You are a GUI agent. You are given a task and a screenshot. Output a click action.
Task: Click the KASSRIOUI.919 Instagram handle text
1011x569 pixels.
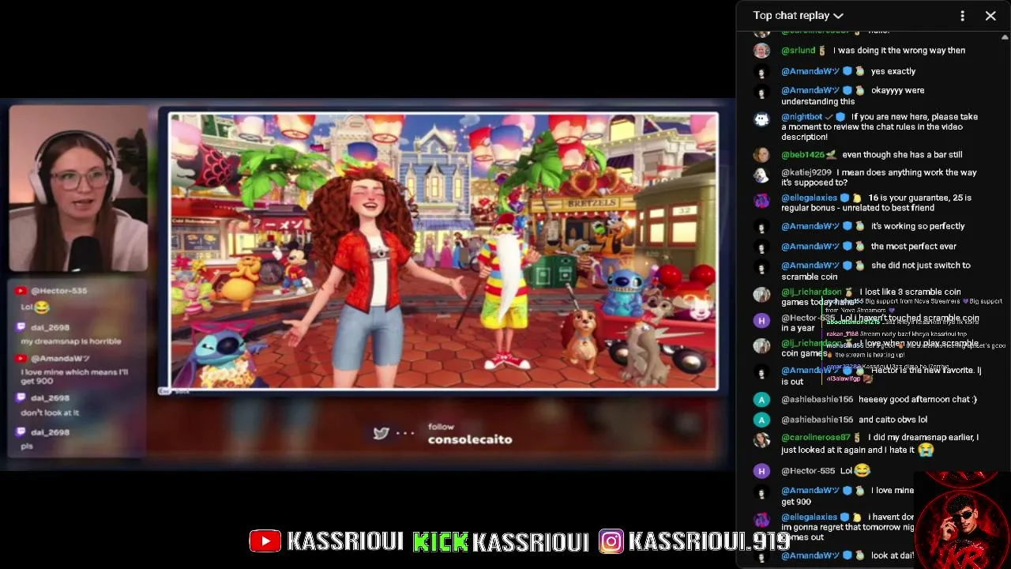[709, 541]
